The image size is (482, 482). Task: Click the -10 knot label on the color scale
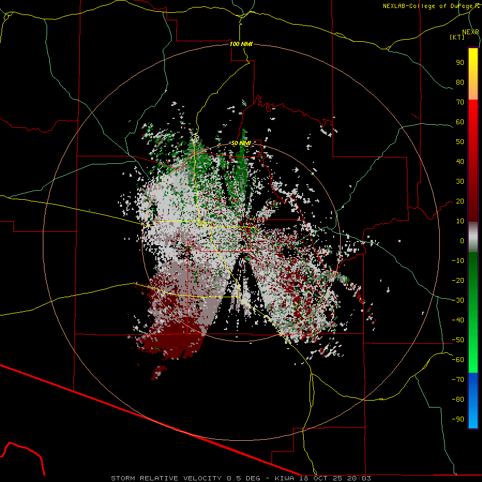point(458,261)
